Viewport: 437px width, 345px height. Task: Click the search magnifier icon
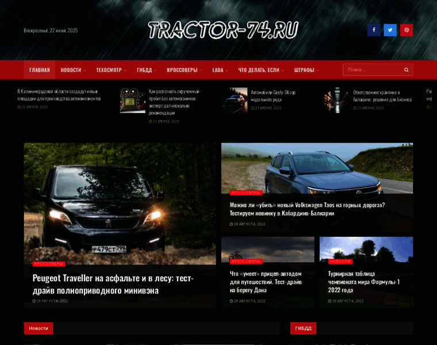click(x=407, y=70)
